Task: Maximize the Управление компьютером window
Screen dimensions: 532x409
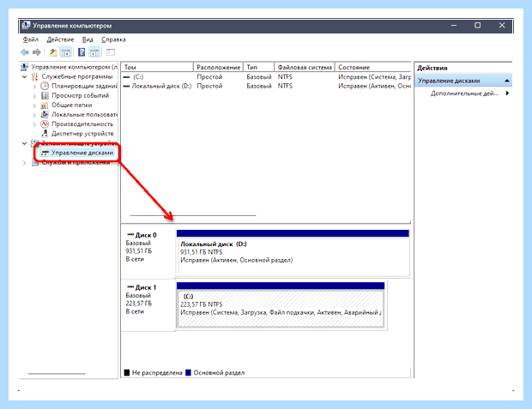Action: coord(477,26)
